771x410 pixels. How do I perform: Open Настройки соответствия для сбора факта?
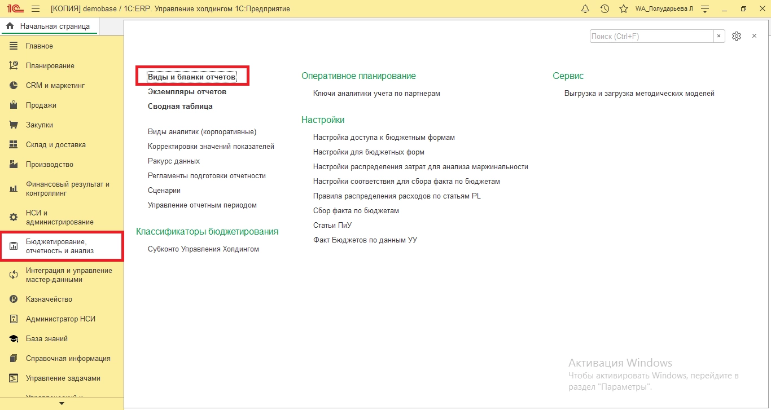pyautogui.click(x=406, y=181)
